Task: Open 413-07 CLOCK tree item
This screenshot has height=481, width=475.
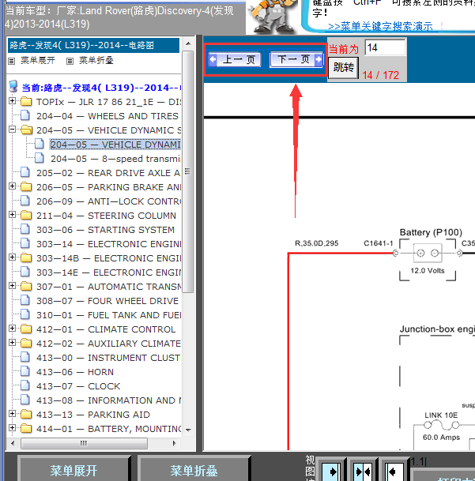Action: tap(78, 386)
